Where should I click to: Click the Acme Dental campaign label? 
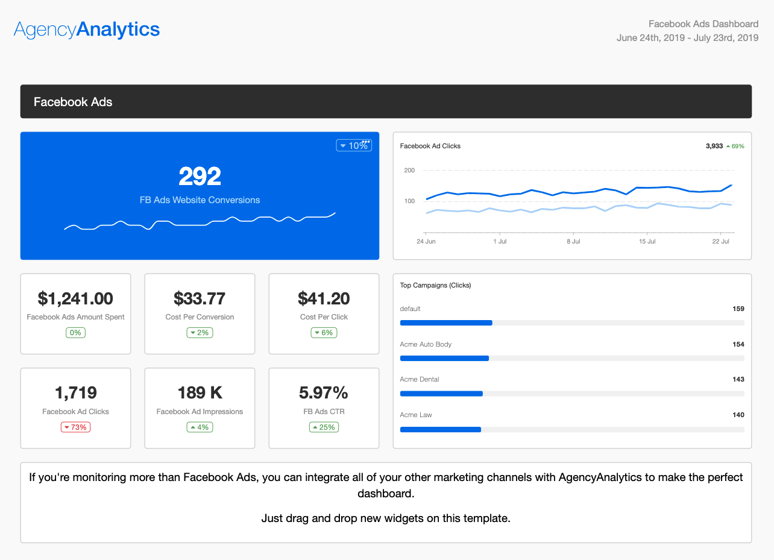click(419, 379)
